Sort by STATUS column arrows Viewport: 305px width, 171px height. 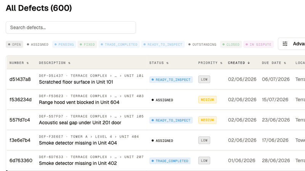click(x=167, y=63)
